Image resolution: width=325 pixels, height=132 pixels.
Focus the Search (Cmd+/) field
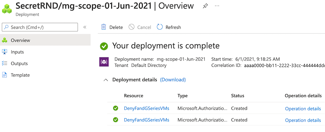[40, 27]
